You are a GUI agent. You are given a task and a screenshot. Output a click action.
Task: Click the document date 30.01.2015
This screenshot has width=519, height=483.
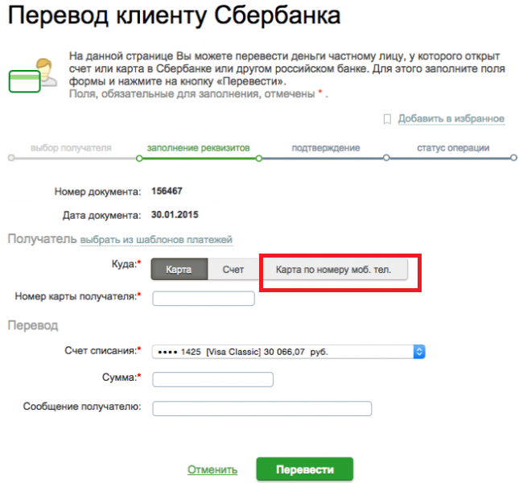click(175, 214)
